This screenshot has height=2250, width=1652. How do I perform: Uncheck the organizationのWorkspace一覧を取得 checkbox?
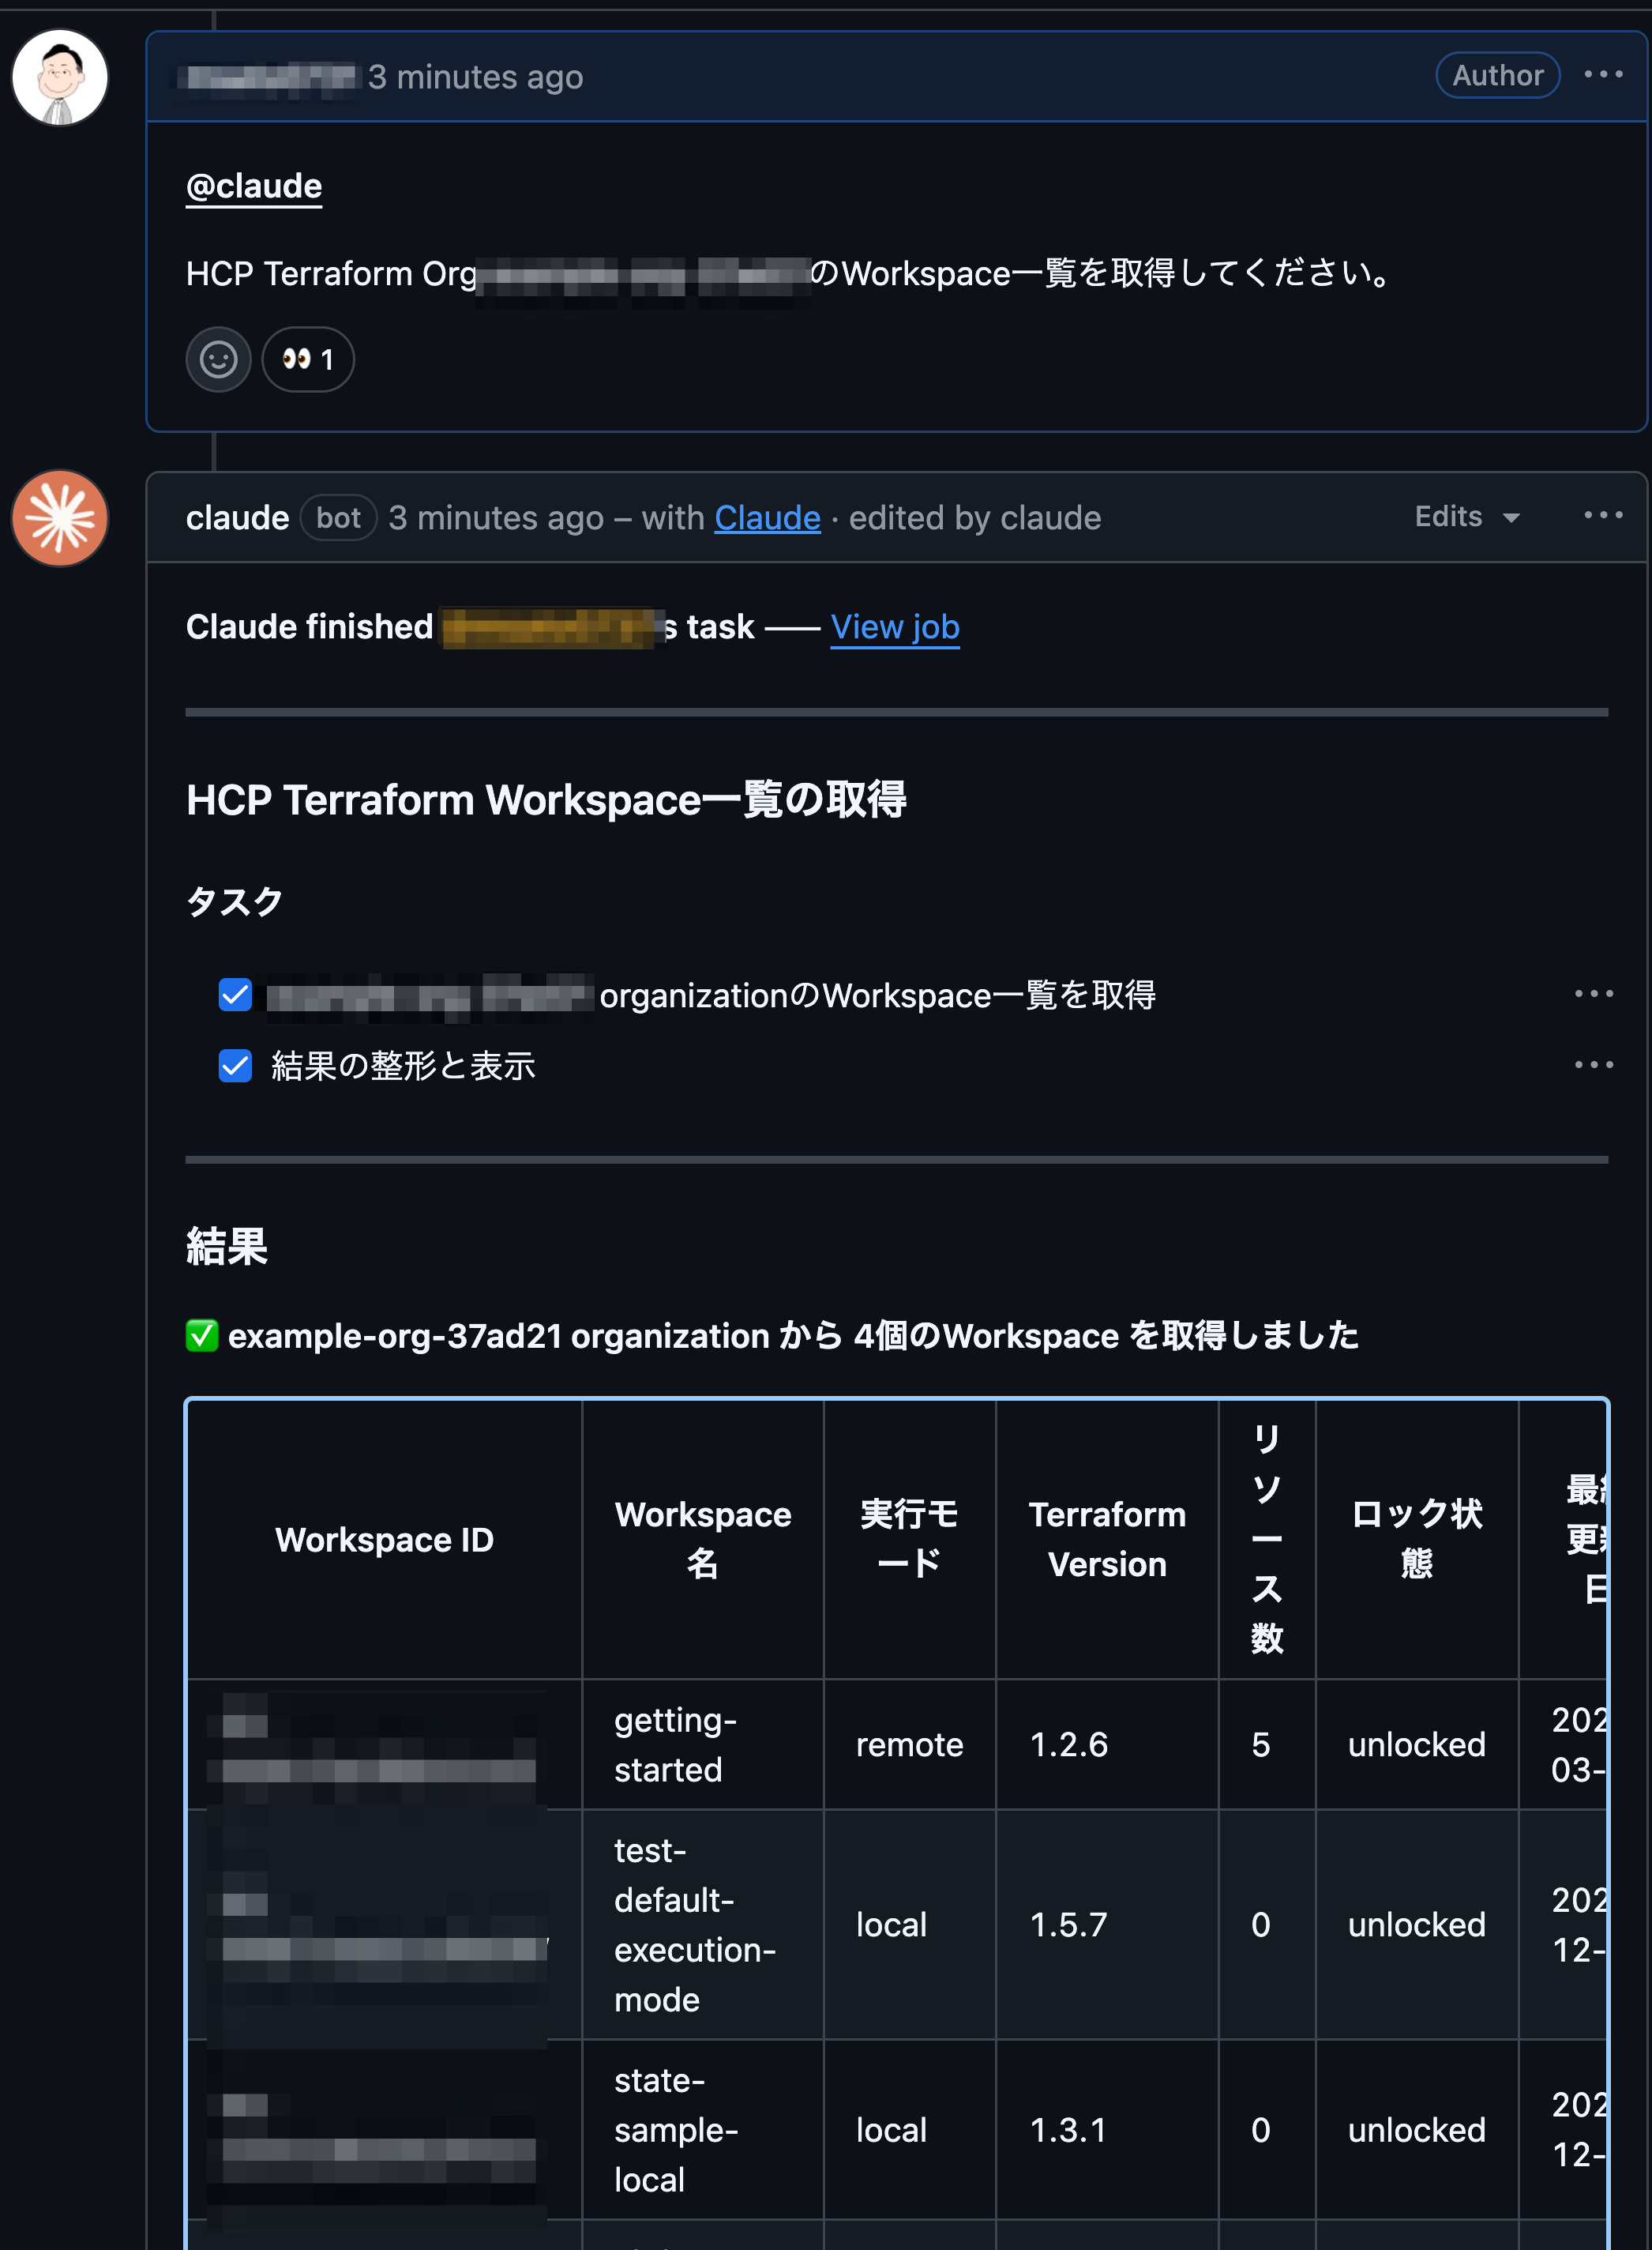pos(235,995)
